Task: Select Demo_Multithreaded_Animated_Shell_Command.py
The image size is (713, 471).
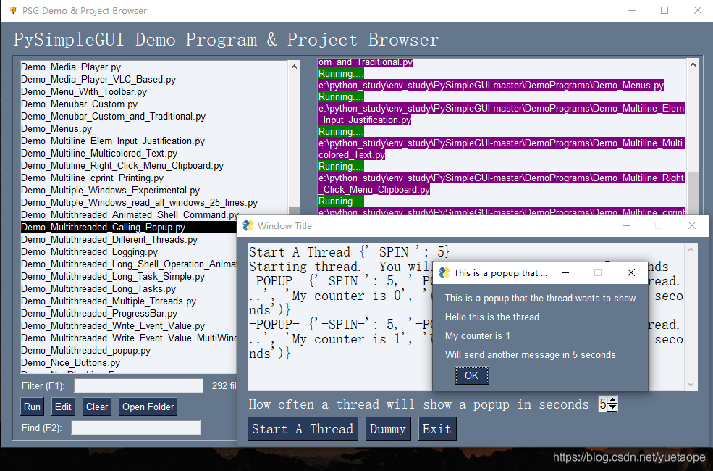Action: pos(130,214)
